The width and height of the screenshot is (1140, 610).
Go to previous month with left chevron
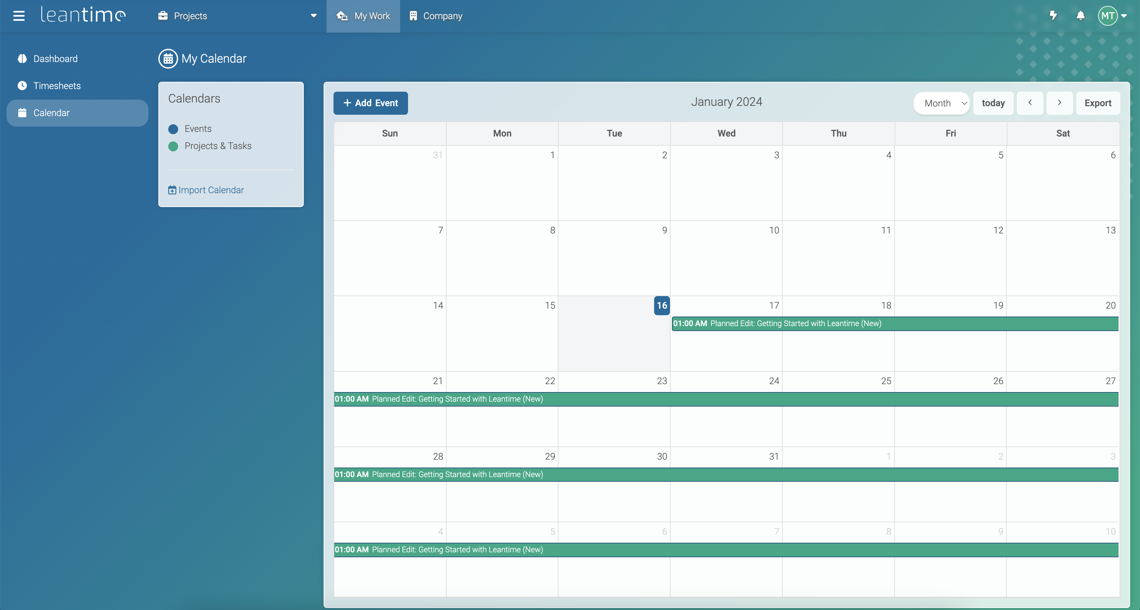(1030, 103)
